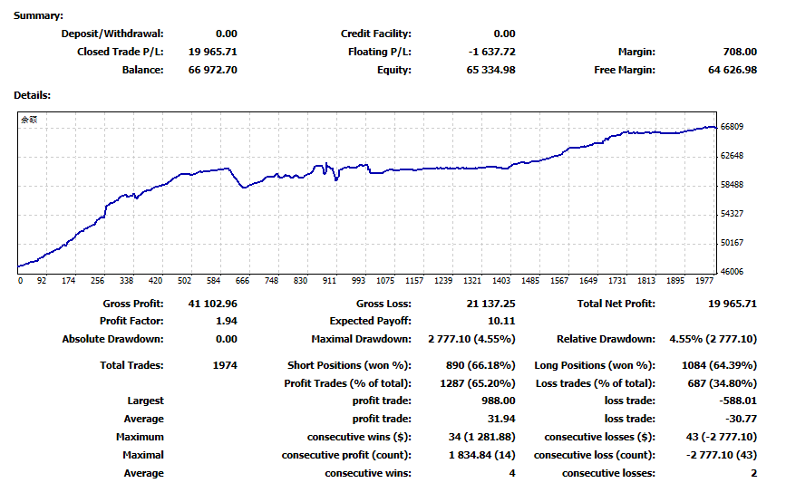Click the Margin value 708.00

click(x=740, y=52)
